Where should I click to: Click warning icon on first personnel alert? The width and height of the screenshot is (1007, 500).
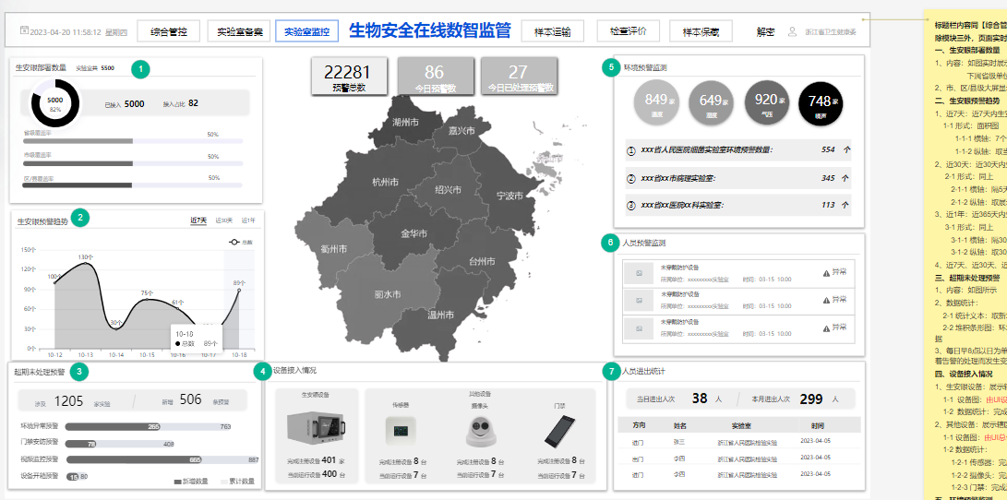click(826, 272)
